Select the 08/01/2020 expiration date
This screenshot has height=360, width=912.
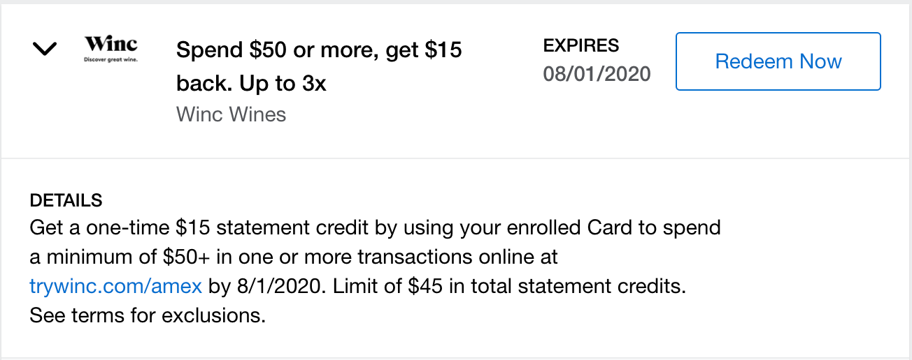click(597, 73)
